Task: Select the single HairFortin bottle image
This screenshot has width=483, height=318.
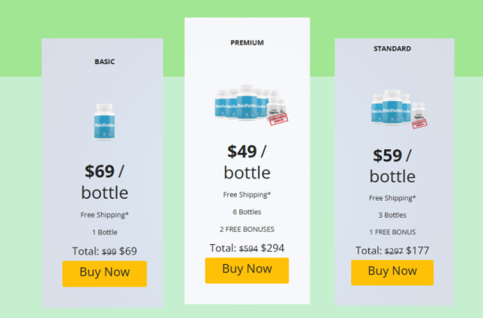Action: [x=104, y=122]
